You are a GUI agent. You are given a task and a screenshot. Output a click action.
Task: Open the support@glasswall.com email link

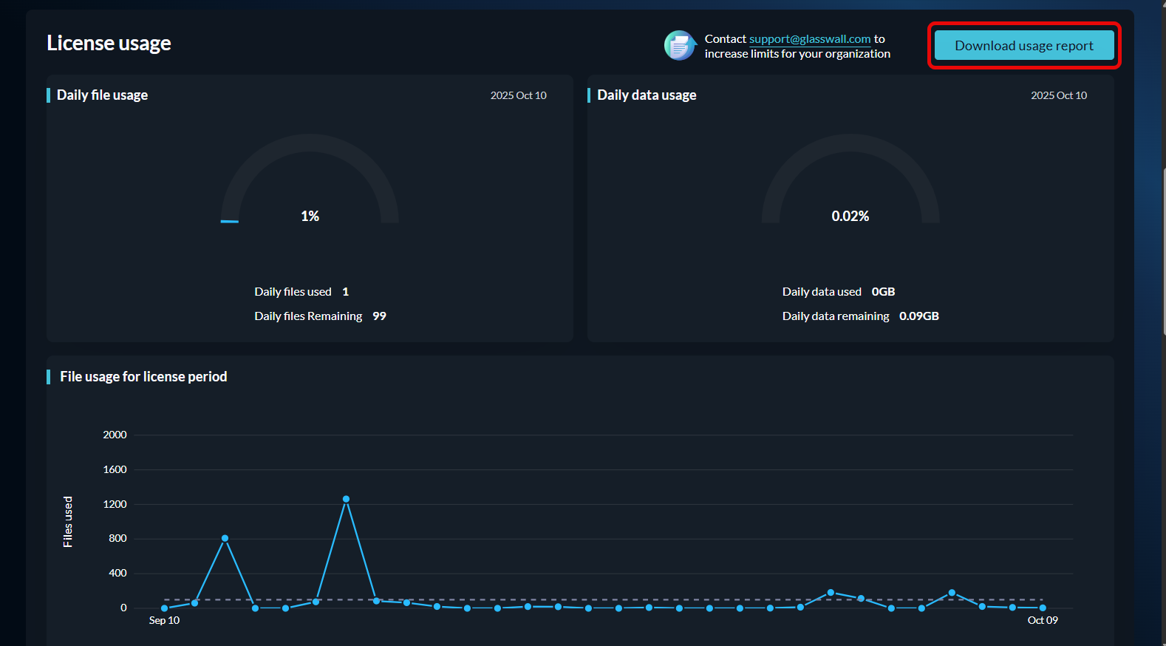point(810,39)
